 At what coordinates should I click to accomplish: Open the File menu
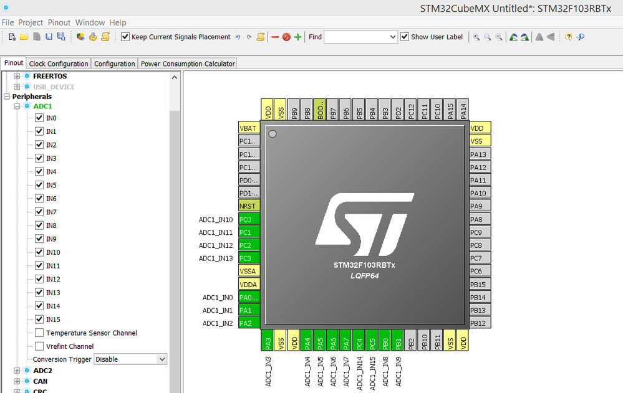click(x=7, y=22)
